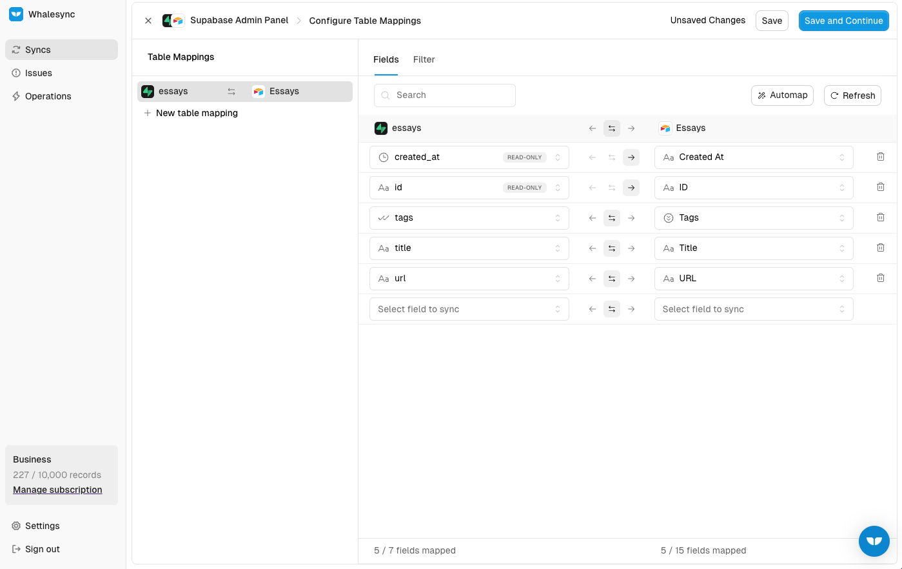Open right Select field to sync dropdown
902x569 pixels.
754,309
